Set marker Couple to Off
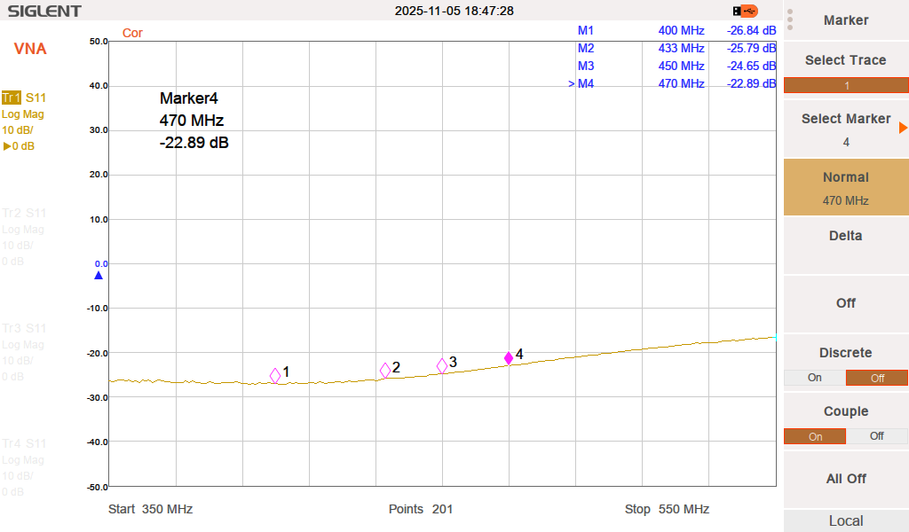909x532 pixels. [x=876, y=436]
